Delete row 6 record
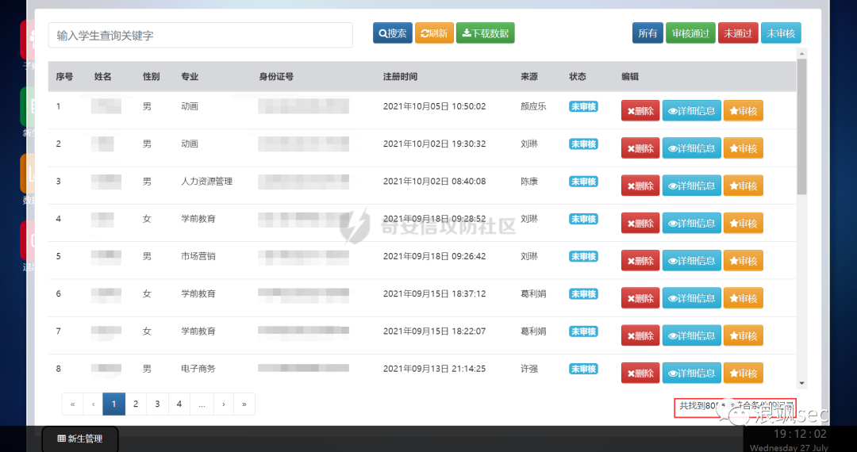This screenshot has width=857, height=452. (x=640, y=298)
